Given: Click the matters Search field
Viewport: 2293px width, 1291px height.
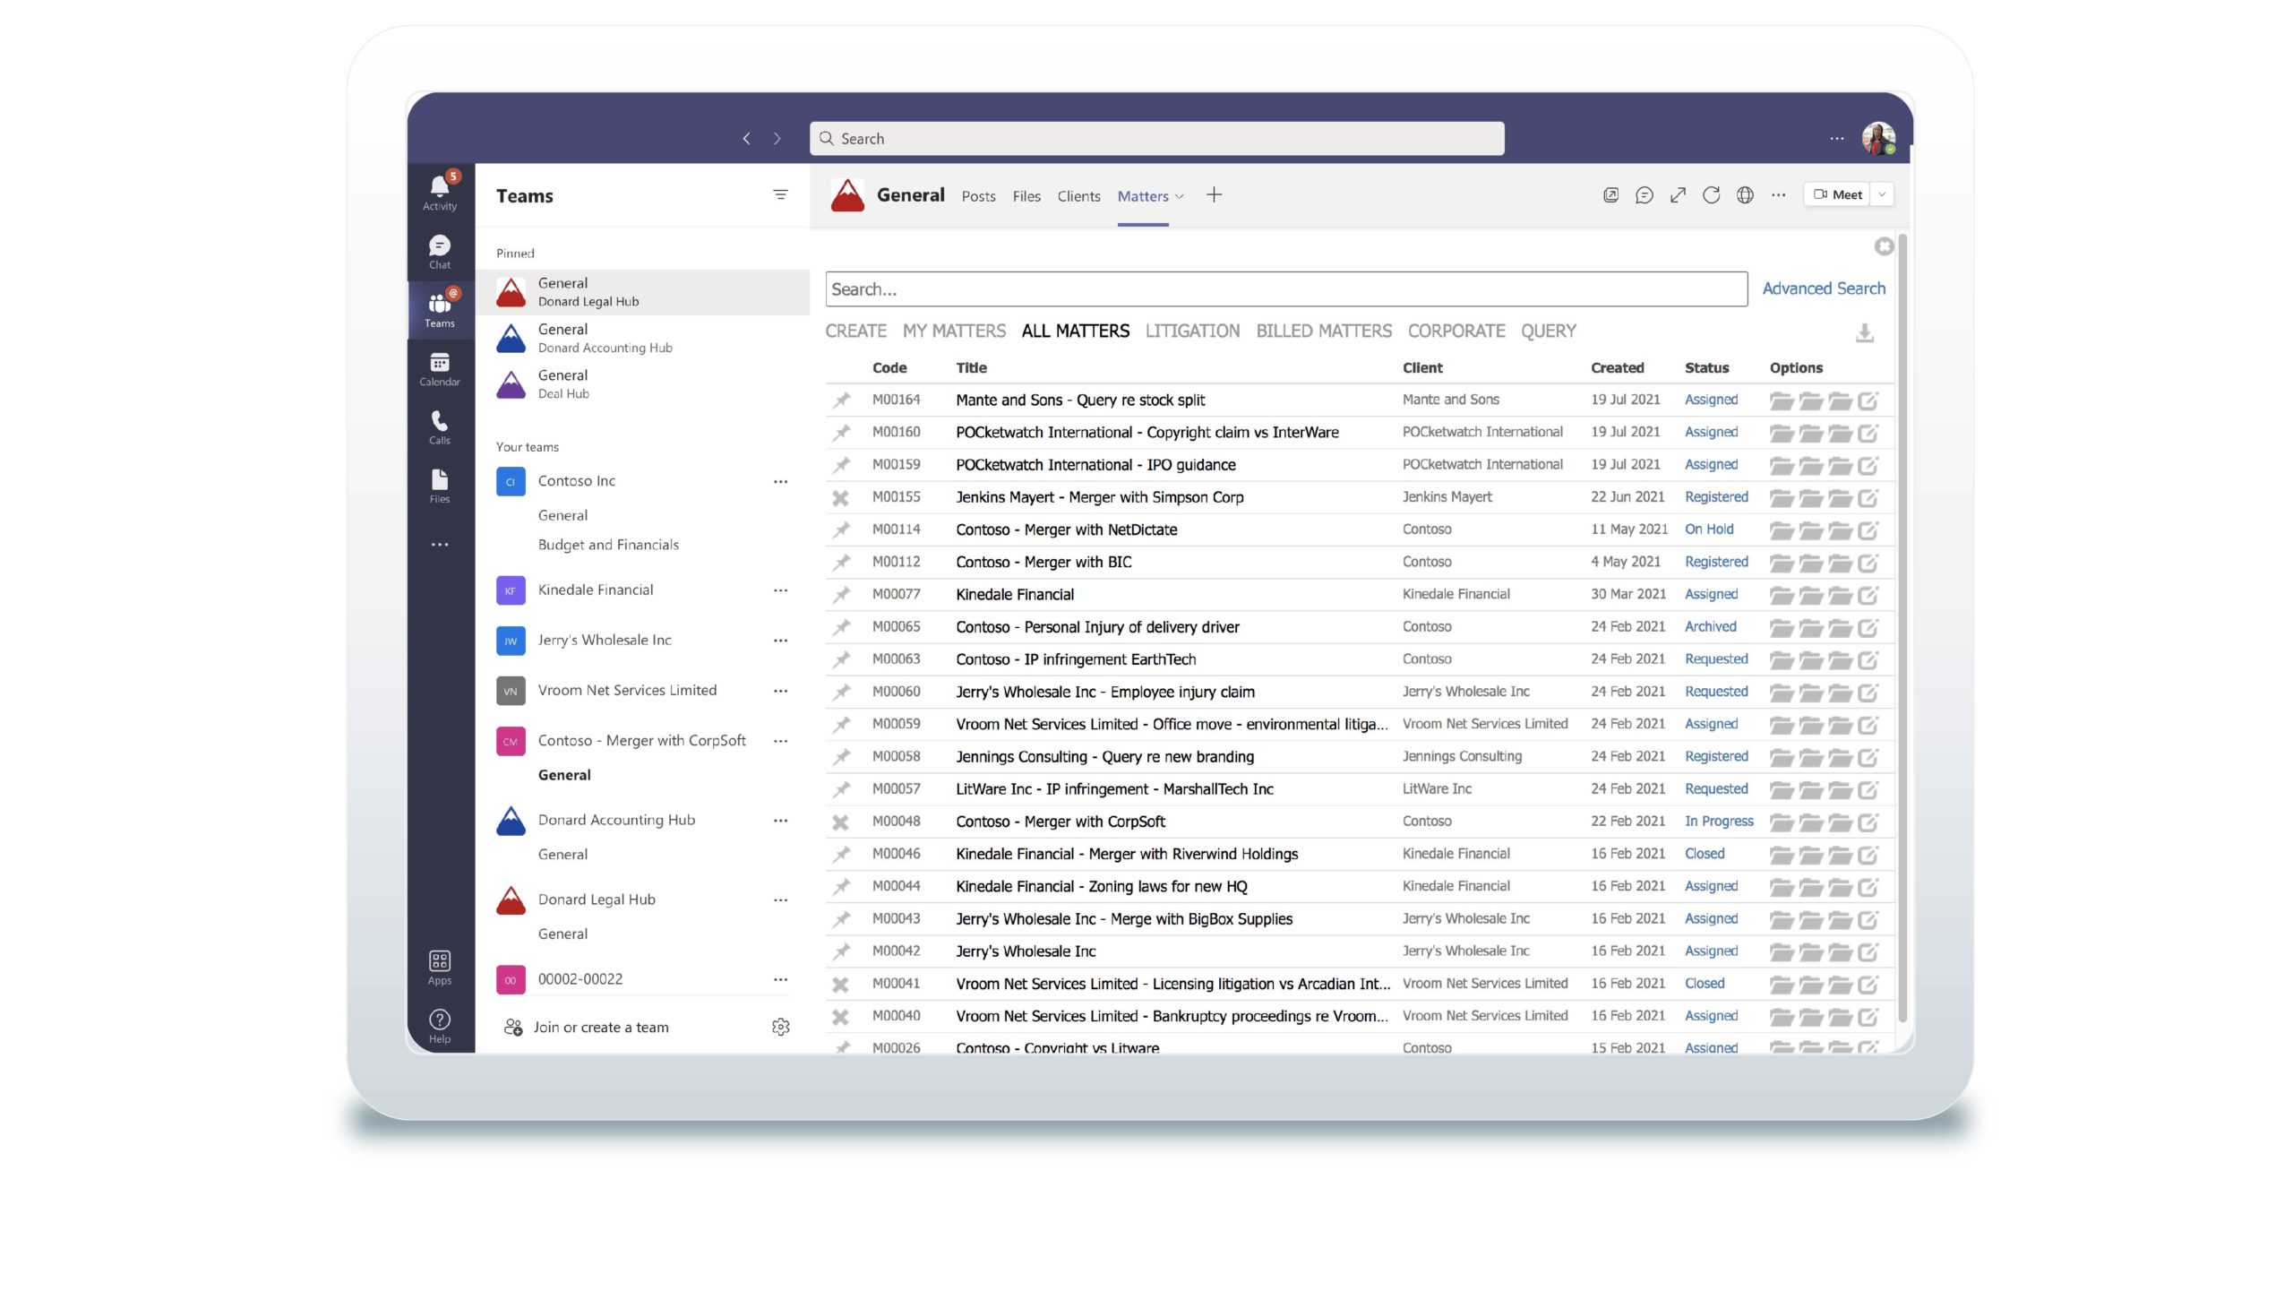Looking at the screenshot, I should pyautogui.click(x=1285, y=289).
